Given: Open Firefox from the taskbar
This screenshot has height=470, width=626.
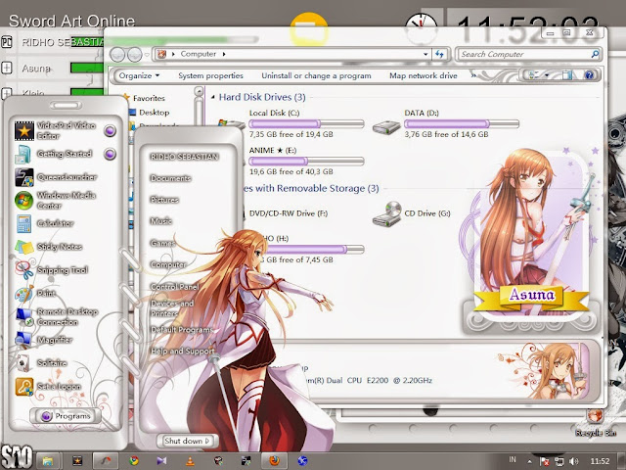Looking at the screenshot, I should pos(274,461).
